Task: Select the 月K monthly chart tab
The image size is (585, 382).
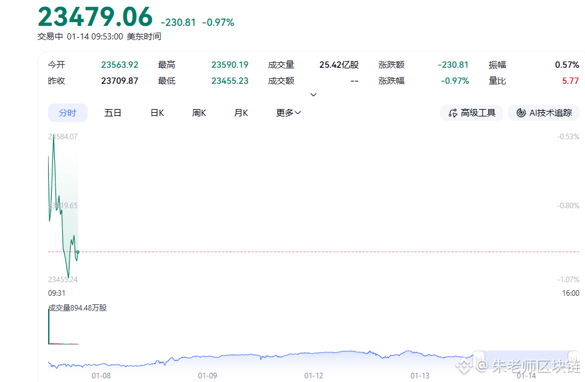Action: (x=240, y=113)
